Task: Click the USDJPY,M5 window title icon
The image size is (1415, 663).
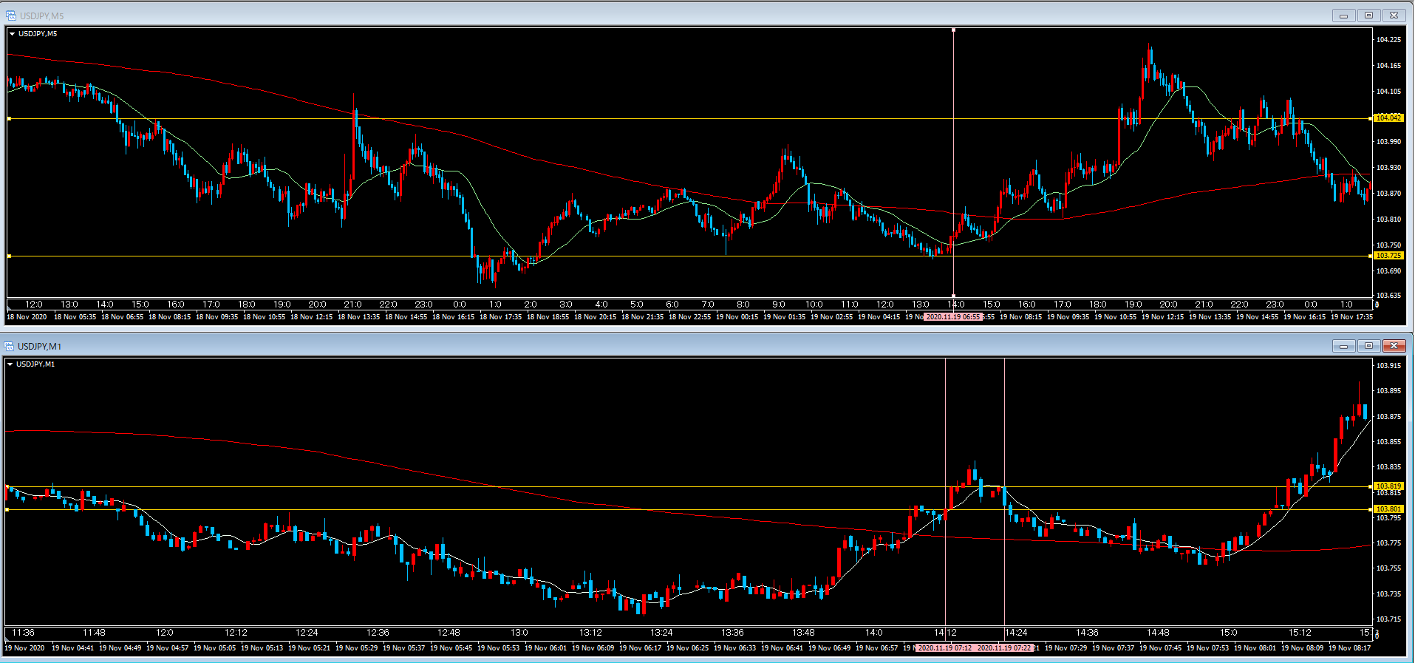Action: (x=11, y=16)
